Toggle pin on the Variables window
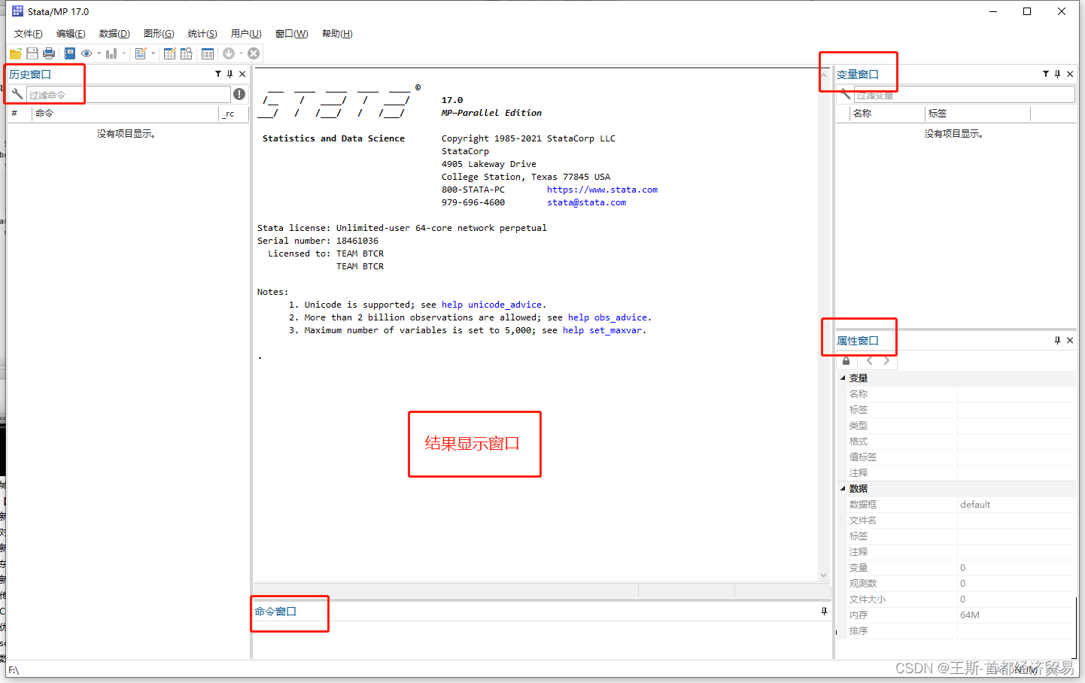Image resolution: width=1085 pixels, height=683 pixels. pos(1058,74)
